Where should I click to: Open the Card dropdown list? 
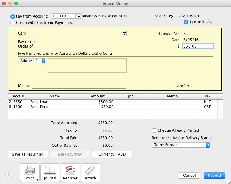124,33
